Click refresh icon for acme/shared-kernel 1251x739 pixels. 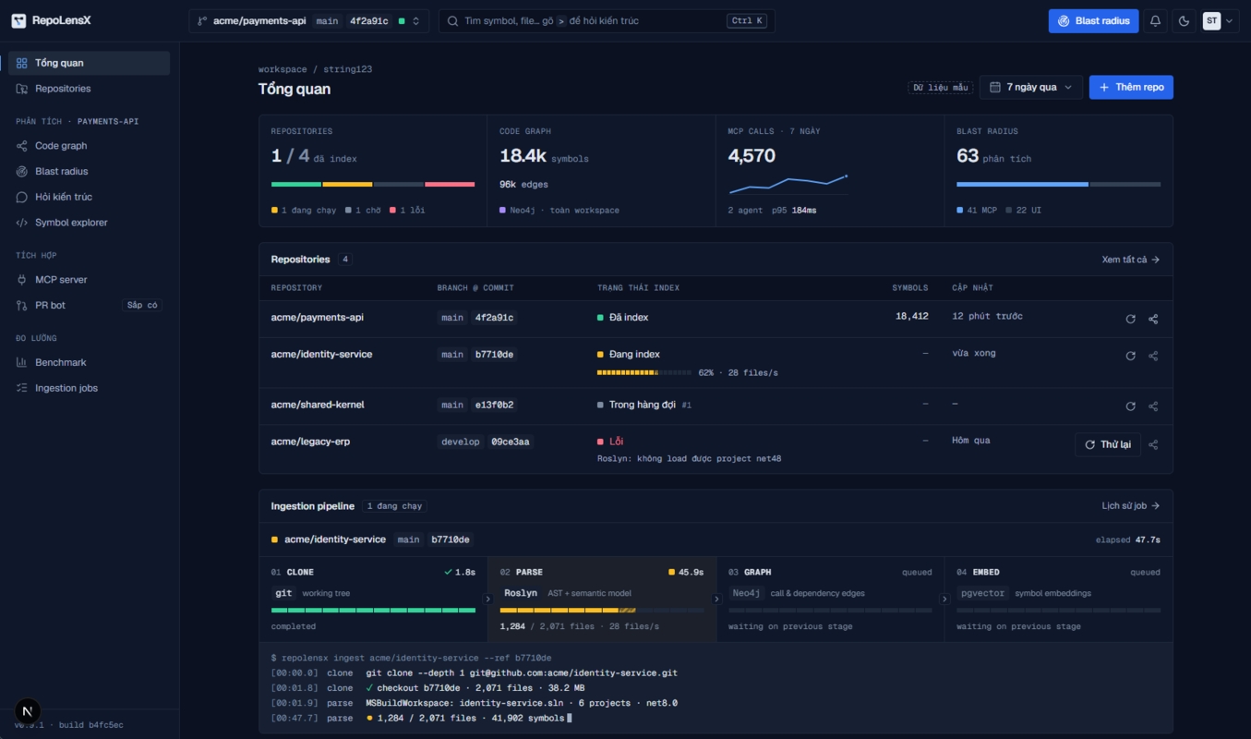coord(1130,406)
